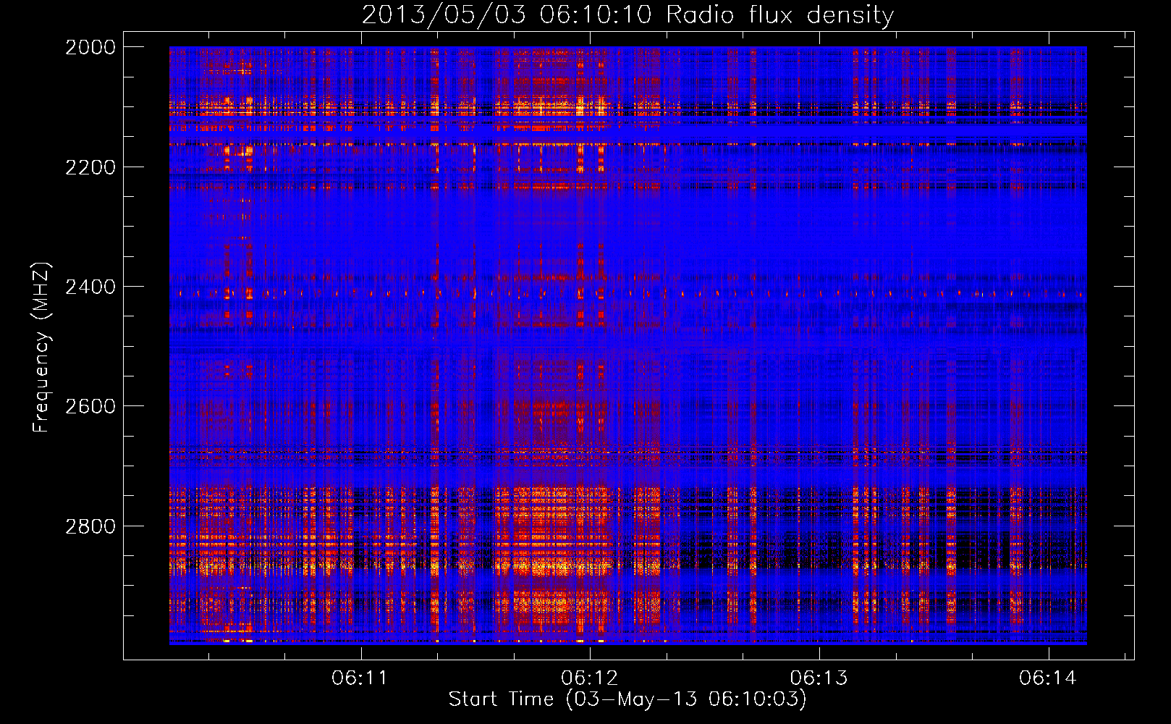Click the 06:12 time tick label
Image resolution: width=1171 pixels, height=724 pixels.
pyautogui.click(x=589, y=678)
